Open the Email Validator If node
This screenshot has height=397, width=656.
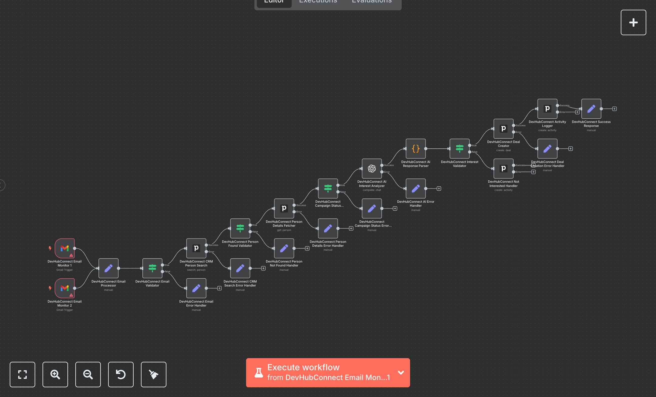(152, 268)
